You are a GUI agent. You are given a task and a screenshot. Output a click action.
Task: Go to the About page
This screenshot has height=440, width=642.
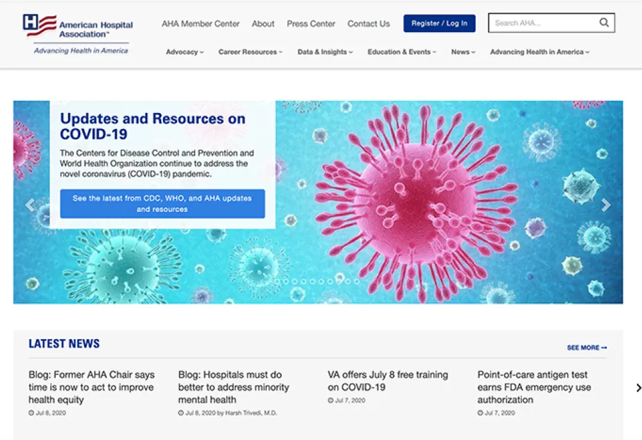[263, 24]
